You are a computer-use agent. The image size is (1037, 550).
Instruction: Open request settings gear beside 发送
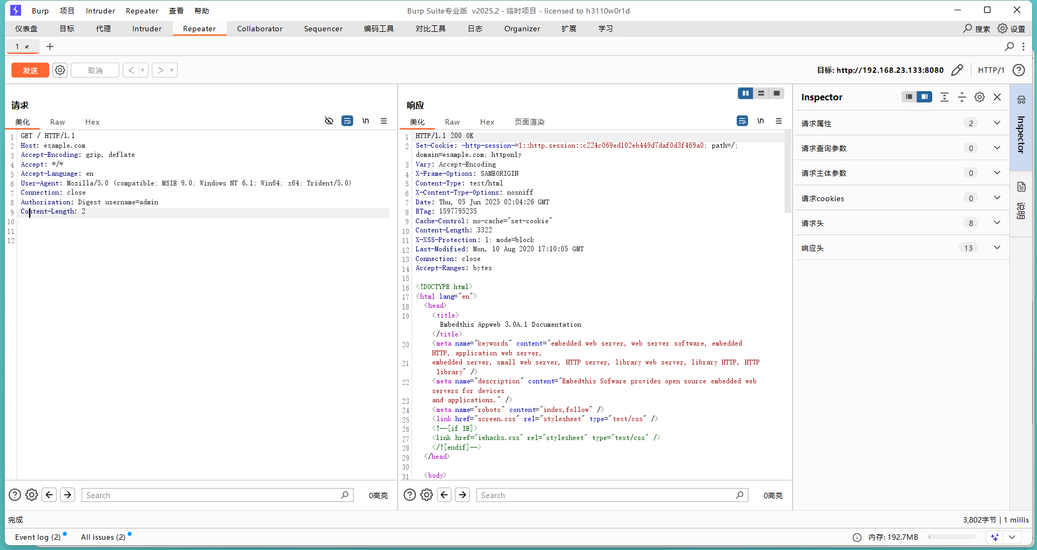coord(60,70)
